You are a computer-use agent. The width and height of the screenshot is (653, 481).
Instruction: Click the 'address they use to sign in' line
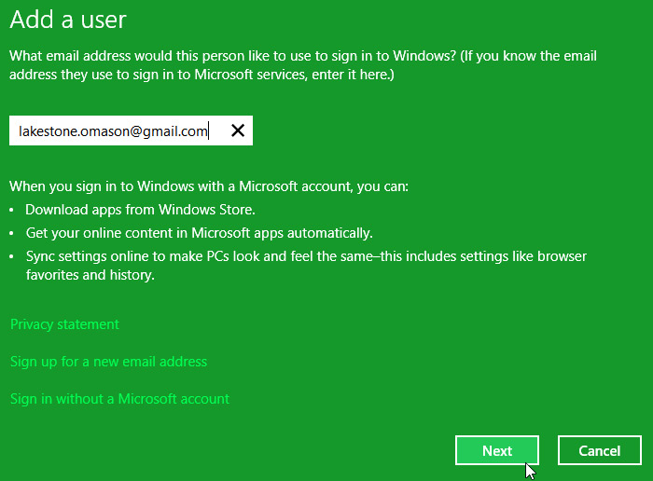coord(201,75)
